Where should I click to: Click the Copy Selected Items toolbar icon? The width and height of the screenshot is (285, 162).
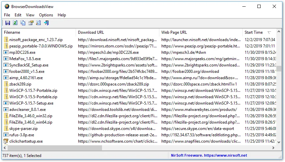click(23, 23)
